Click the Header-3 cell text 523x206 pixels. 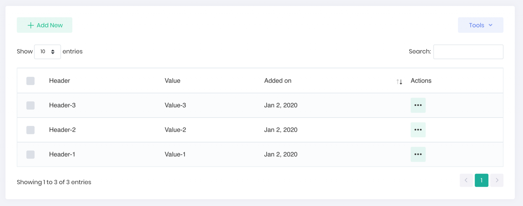click(x=62, y=105)
